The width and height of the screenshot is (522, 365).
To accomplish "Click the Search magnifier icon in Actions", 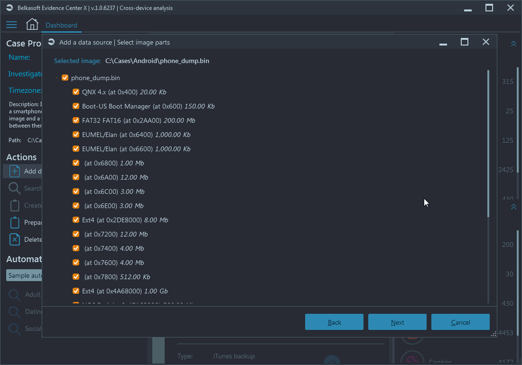I will (x=15, y=188).
